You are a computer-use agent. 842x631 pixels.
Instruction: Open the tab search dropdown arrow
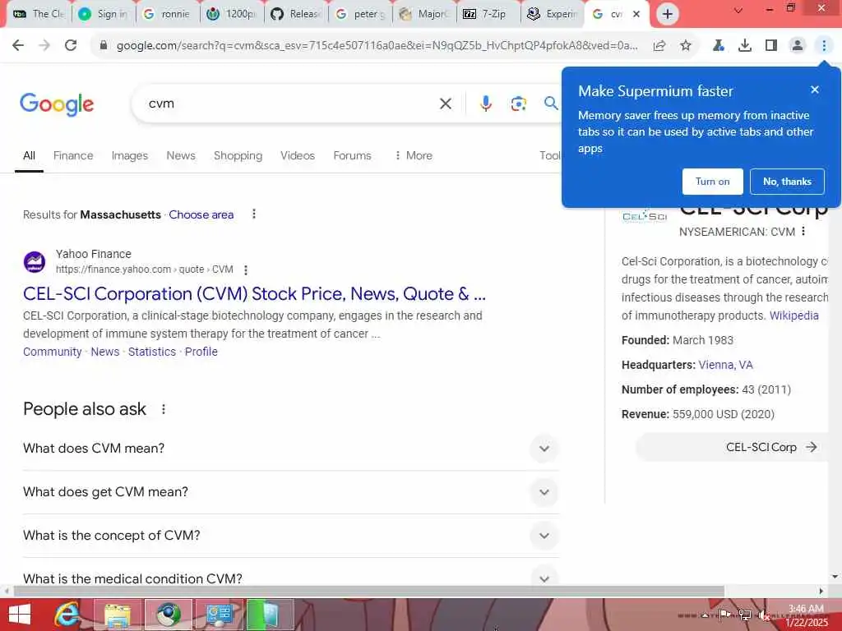(738, 10)
